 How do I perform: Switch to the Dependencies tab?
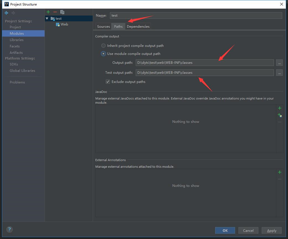tap(138, 26)
